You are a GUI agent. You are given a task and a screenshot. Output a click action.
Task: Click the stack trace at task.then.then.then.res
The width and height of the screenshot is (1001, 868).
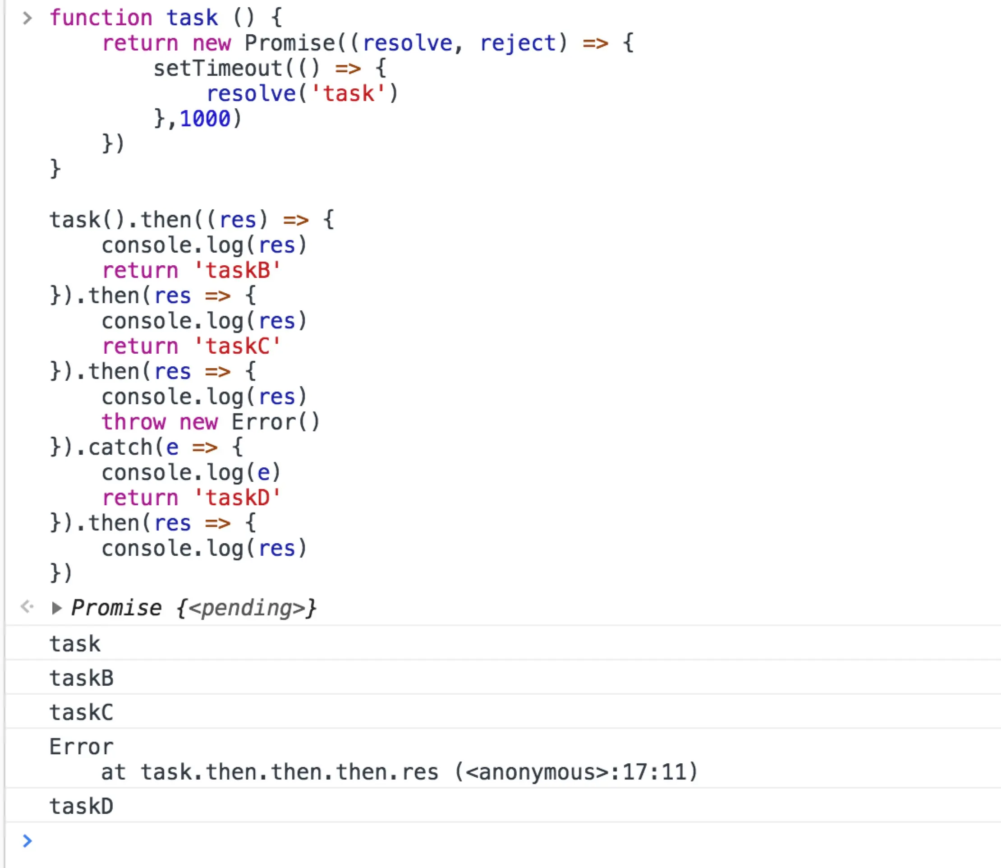(x=289, y=772)
